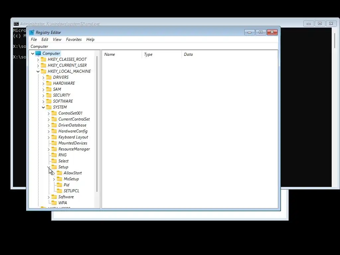Open the View menu
This screenshot has height=255, width=340.
coord(57,40)
